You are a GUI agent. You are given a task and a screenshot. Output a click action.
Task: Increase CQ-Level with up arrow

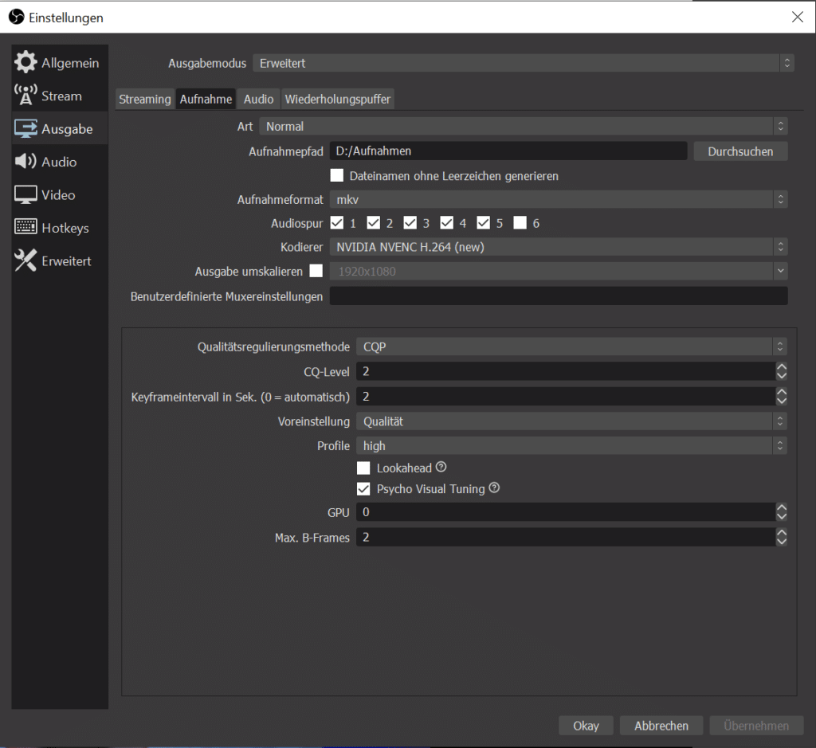[x=781, y=366]
